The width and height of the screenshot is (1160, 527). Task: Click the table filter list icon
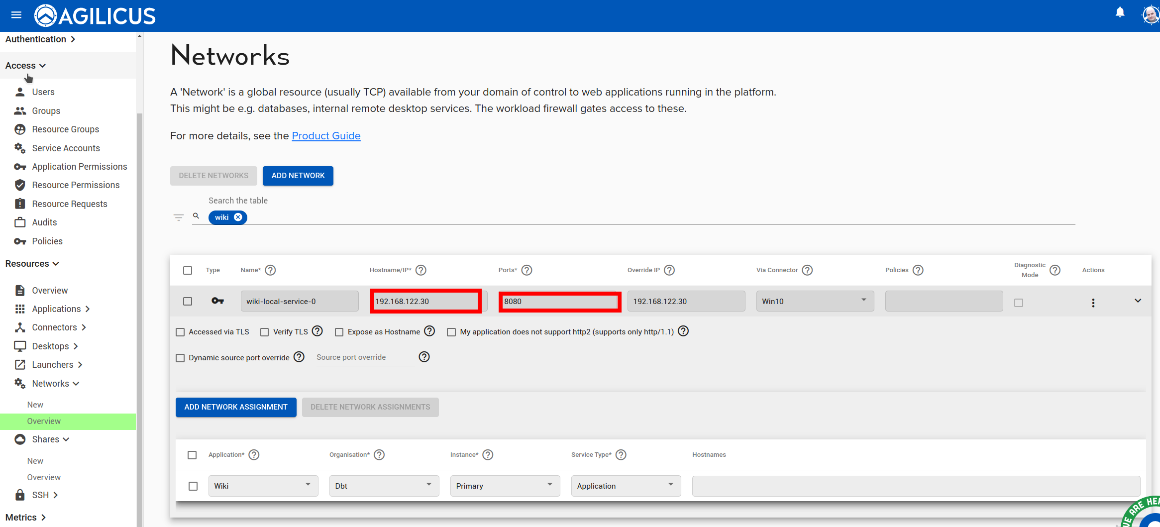click(179, 217)
